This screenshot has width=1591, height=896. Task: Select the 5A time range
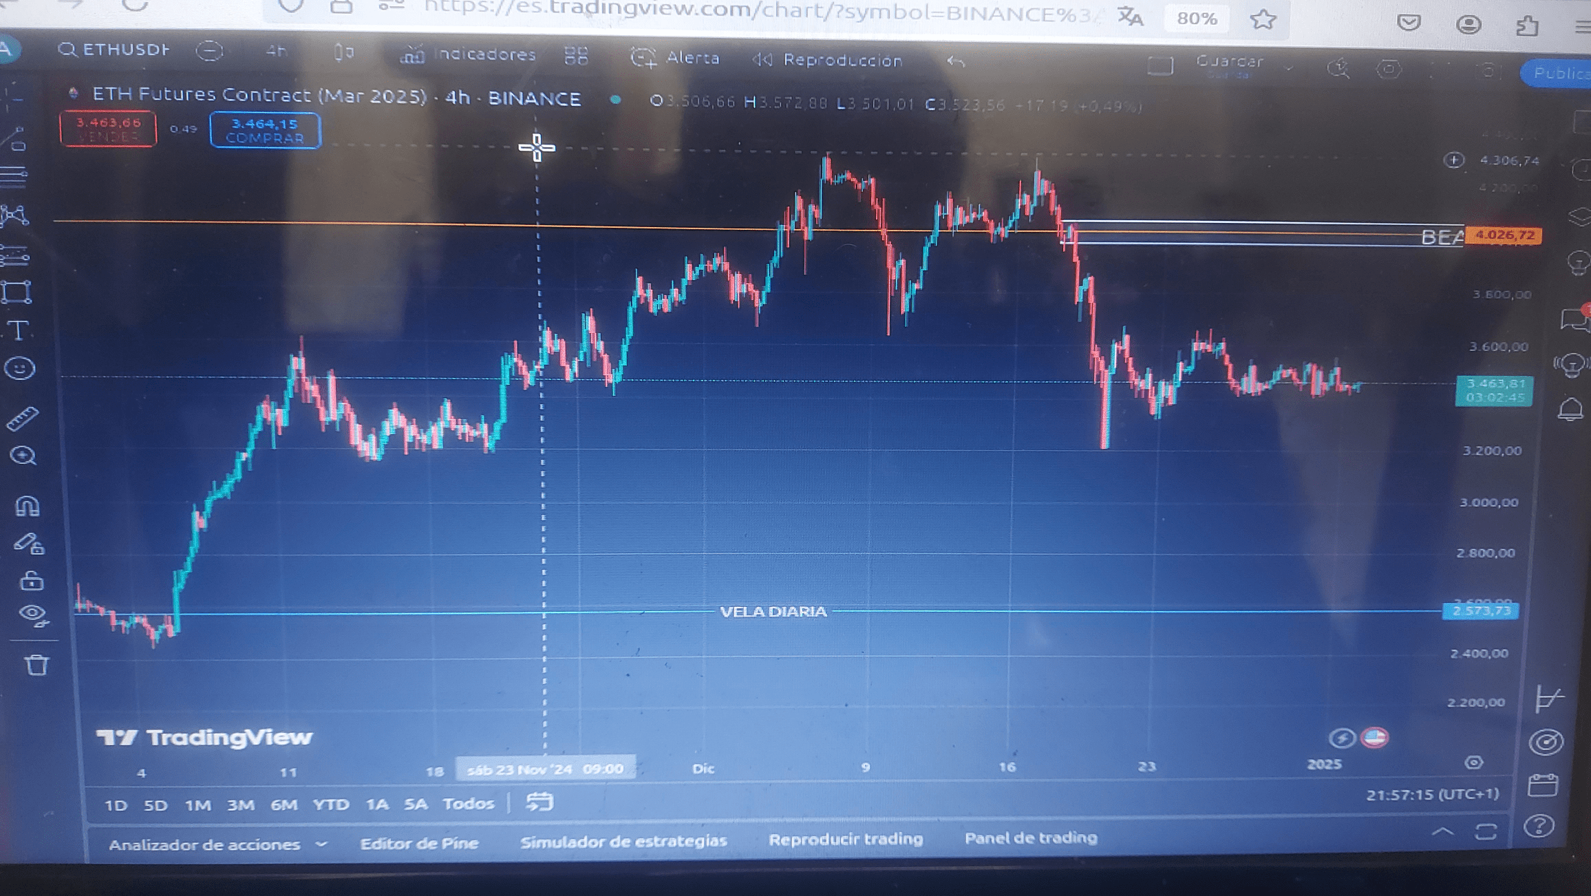tap(416, 803)
